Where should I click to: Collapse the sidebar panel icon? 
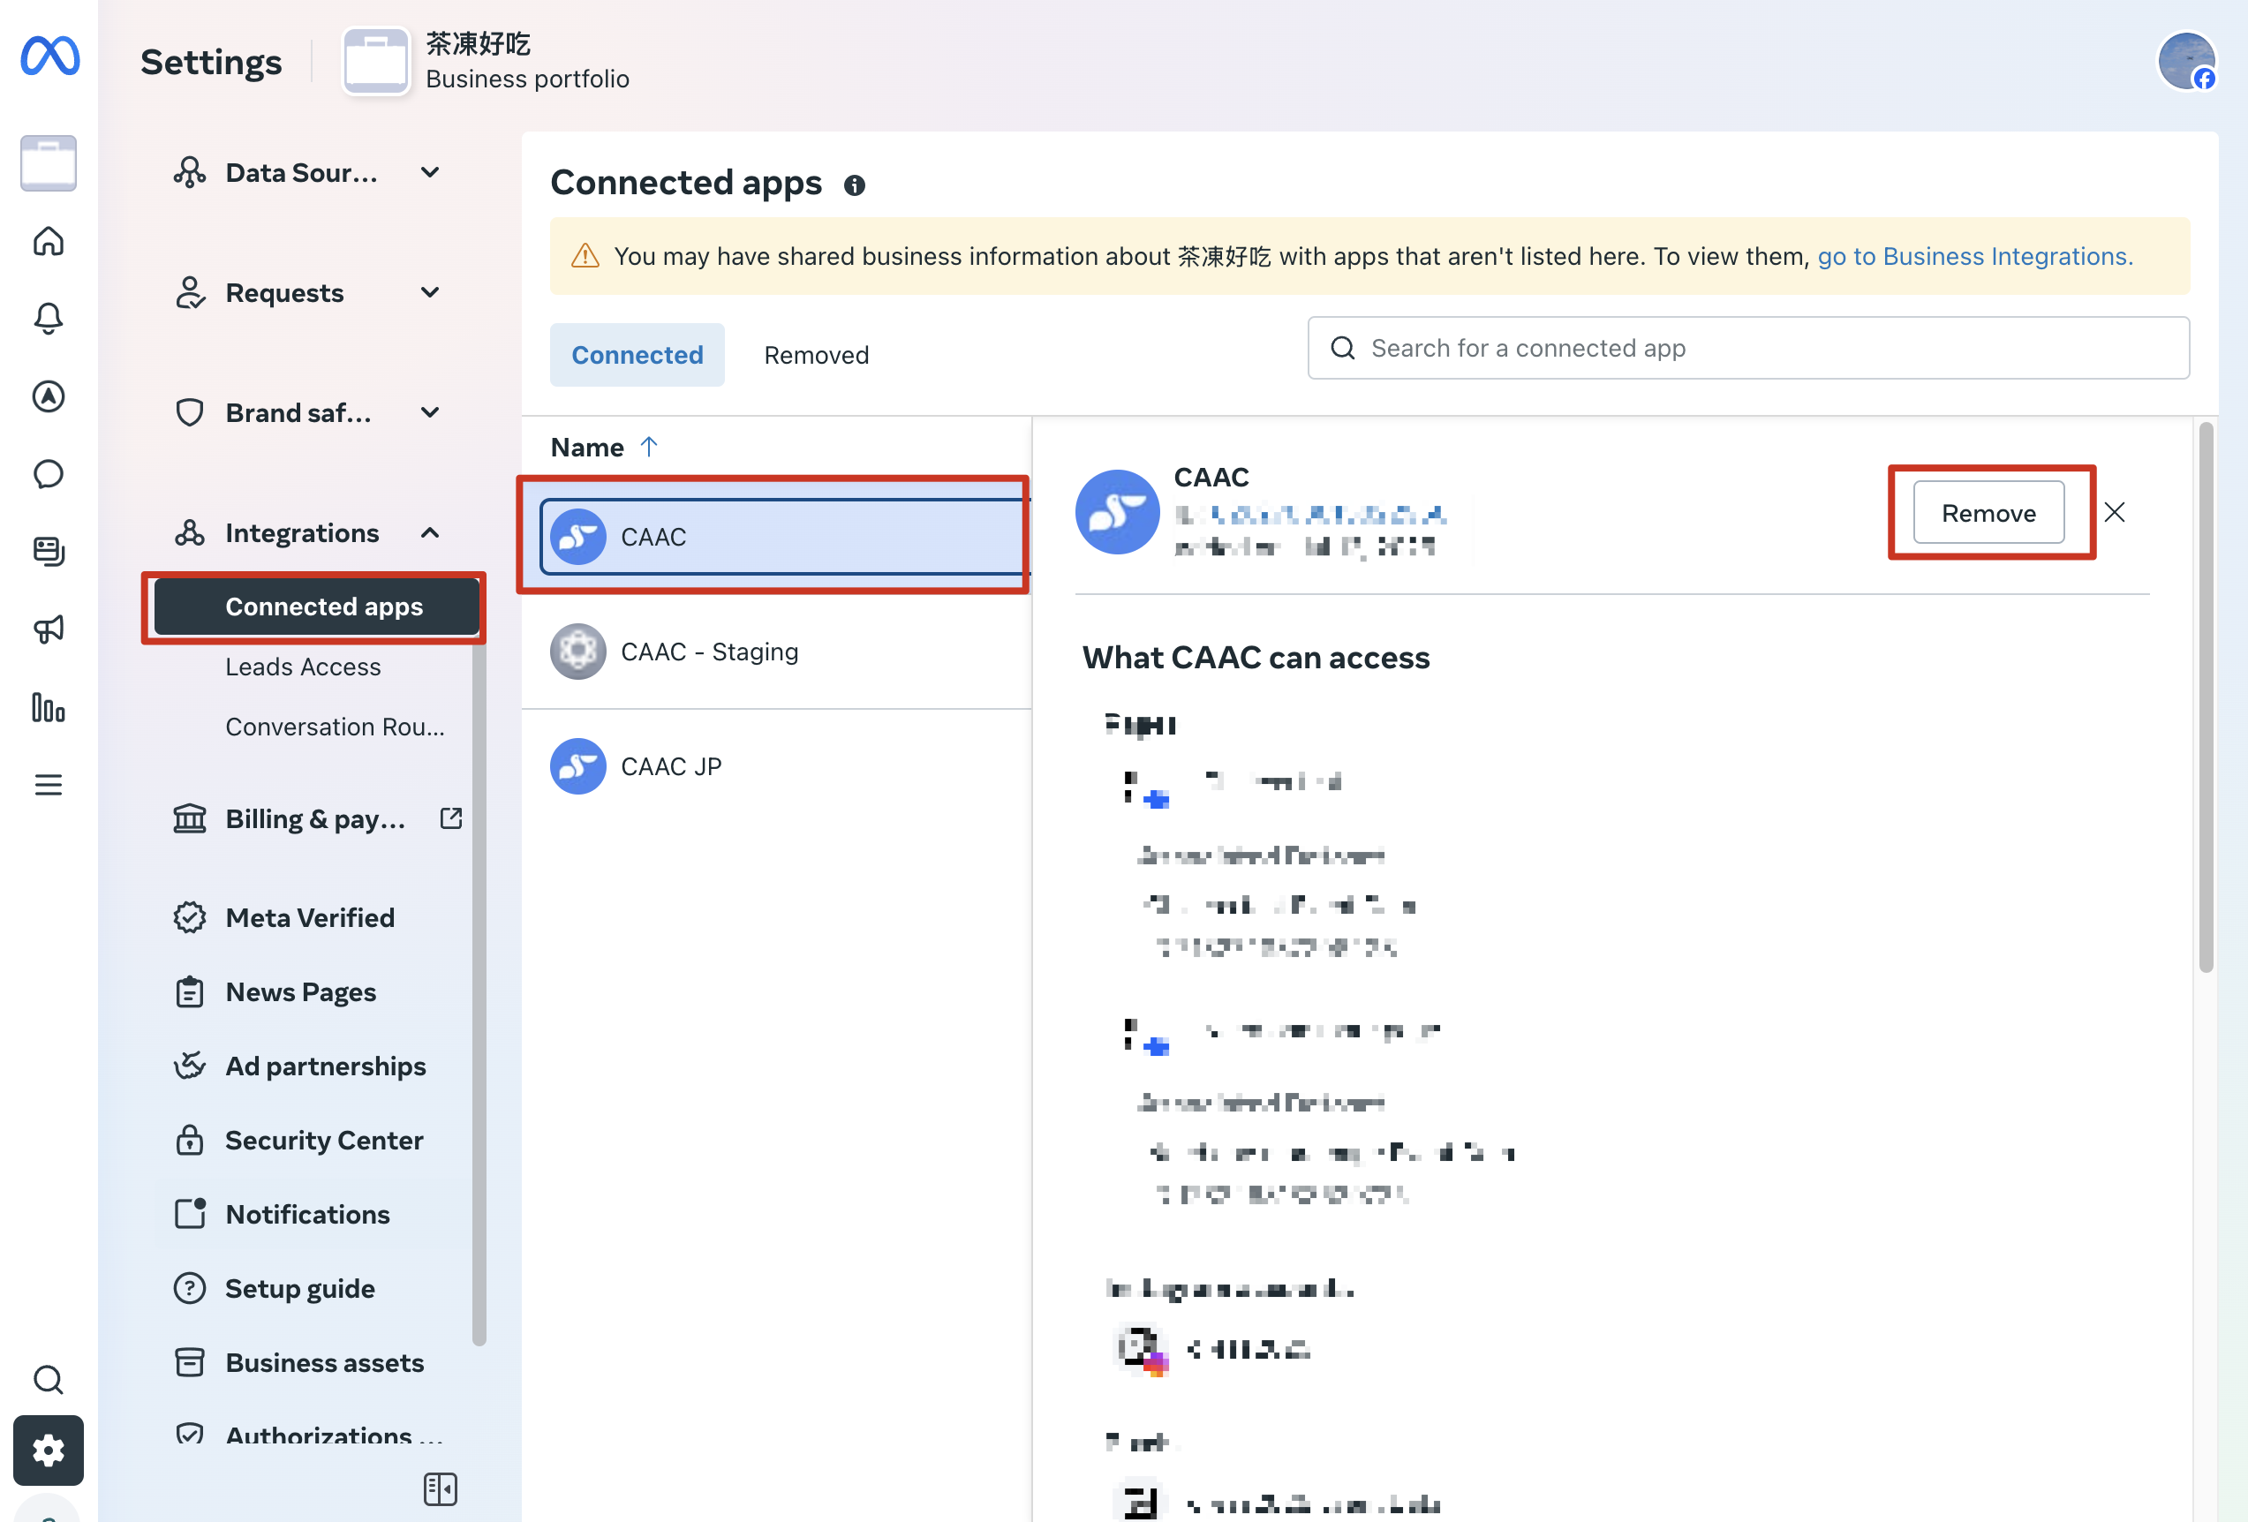tap(440, 1488)
